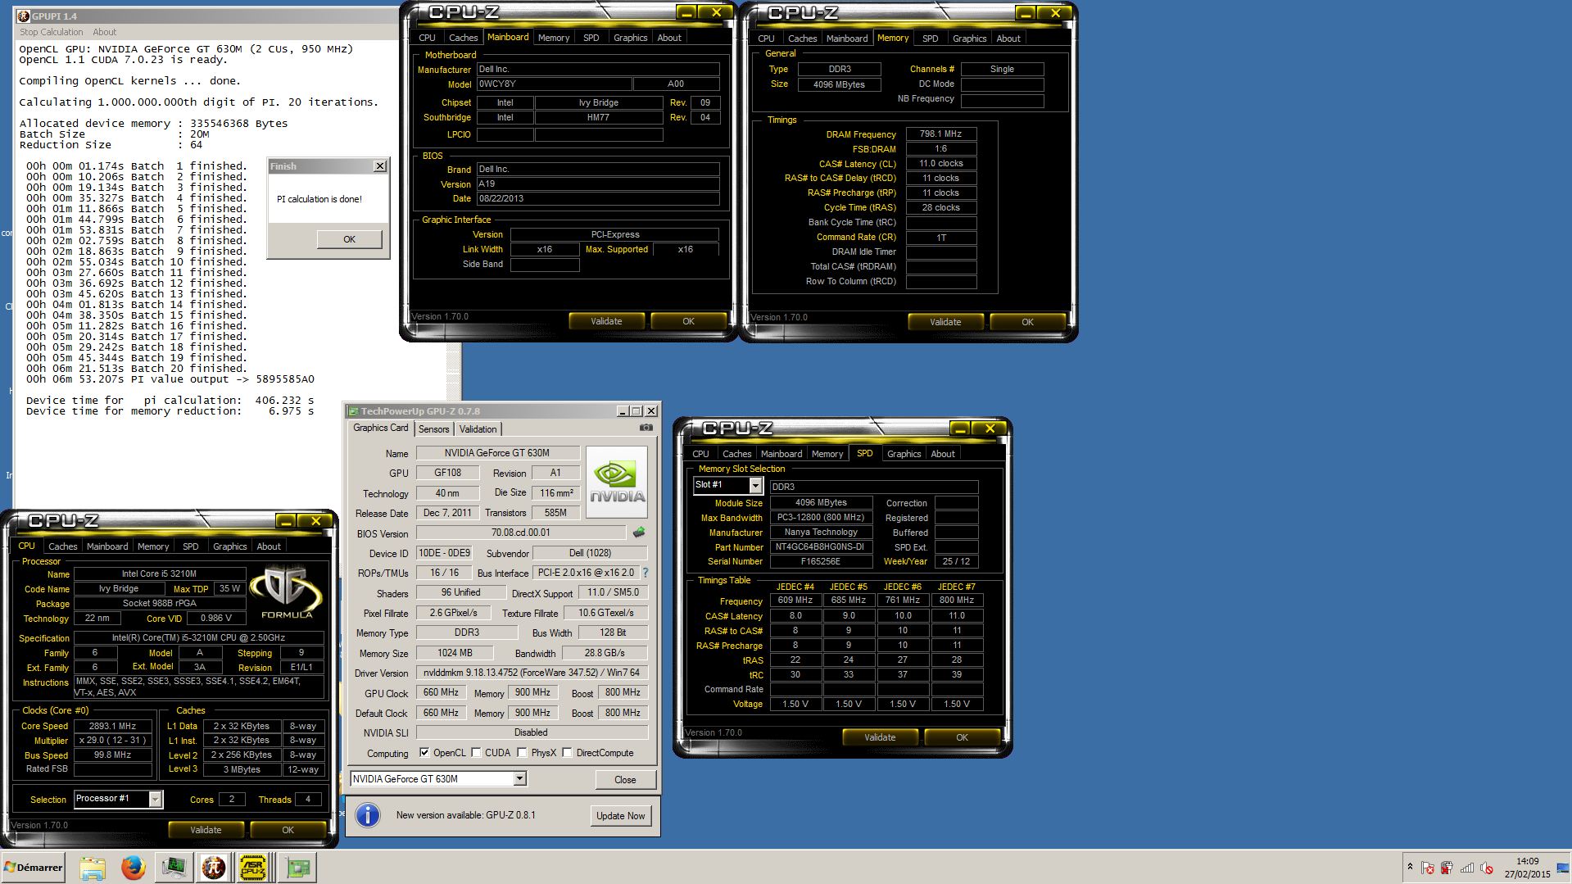
Task: Click the Core Speed 2893.1 MHz value
Action: pos(112,726)
